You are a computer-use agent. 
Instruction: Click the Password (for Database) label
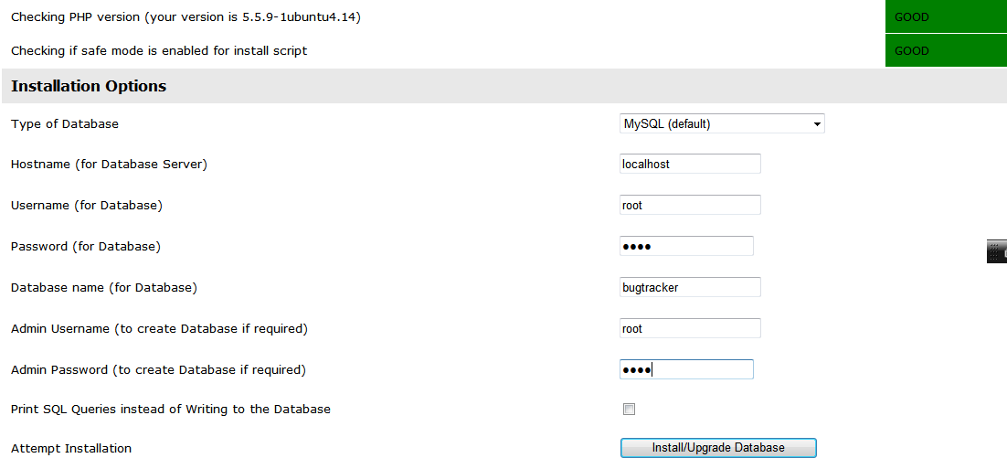click(x=86, y=246)
